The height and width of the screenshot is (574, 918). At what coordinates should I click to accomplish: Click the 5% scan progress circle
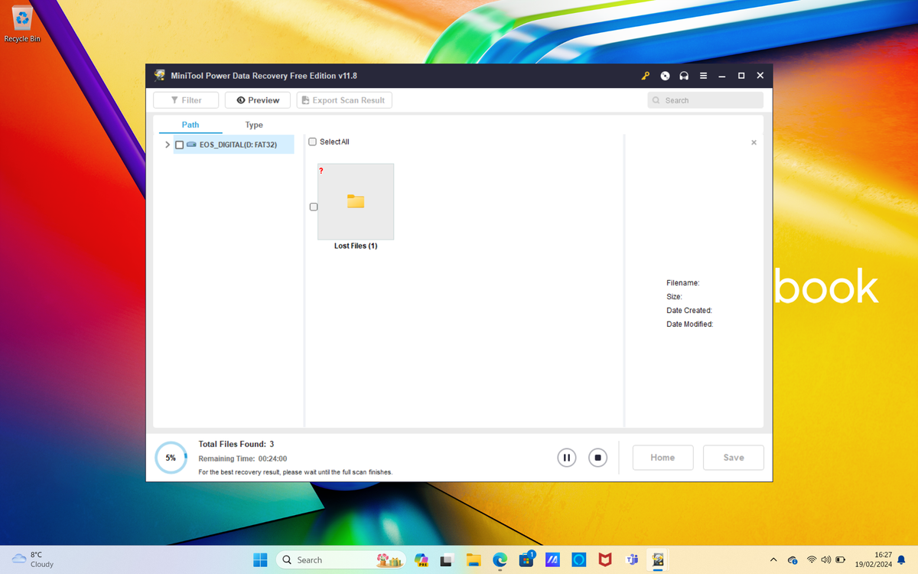pos(171,457)
